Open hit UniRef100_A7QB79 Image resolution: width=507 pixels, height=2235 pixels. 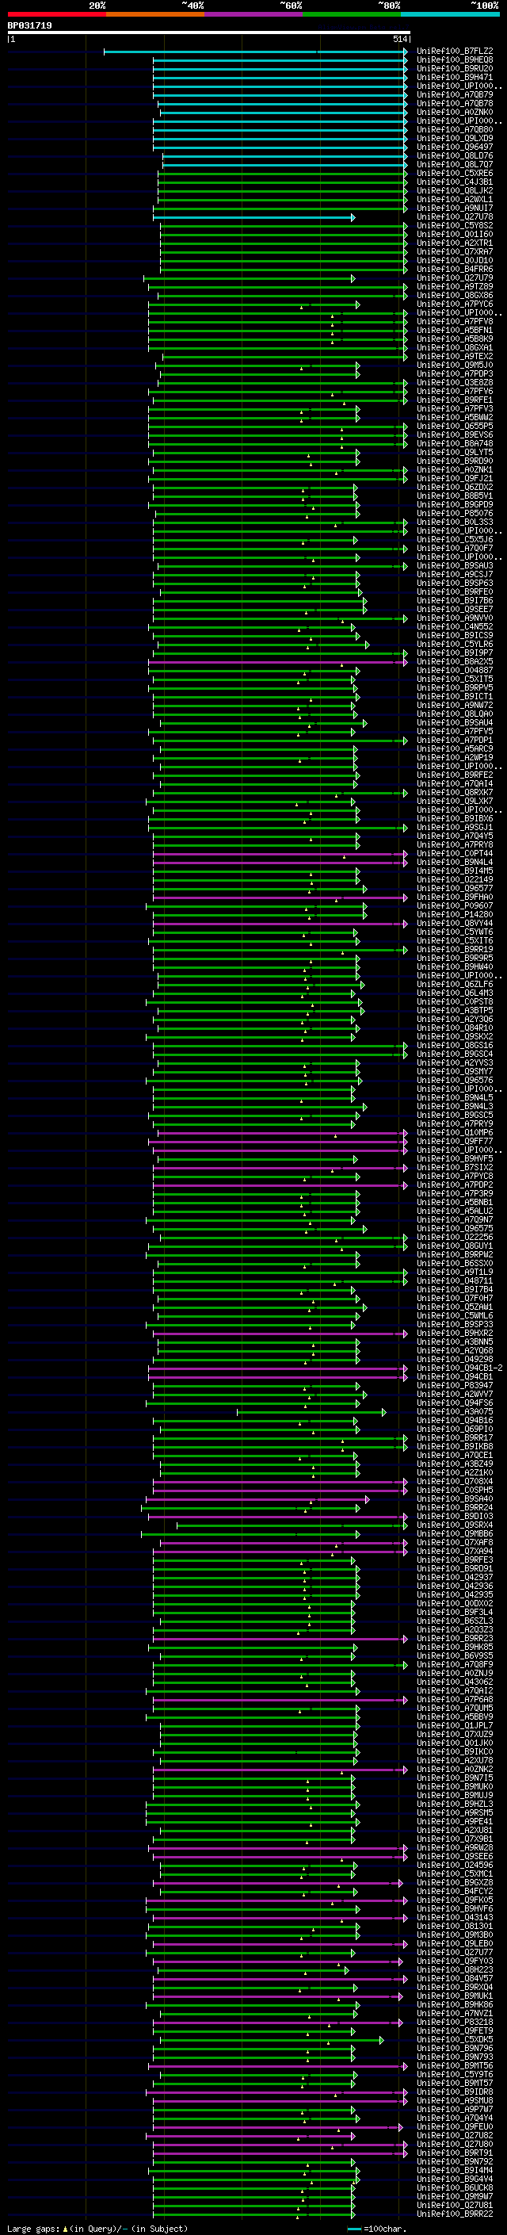tap(454, 94)
